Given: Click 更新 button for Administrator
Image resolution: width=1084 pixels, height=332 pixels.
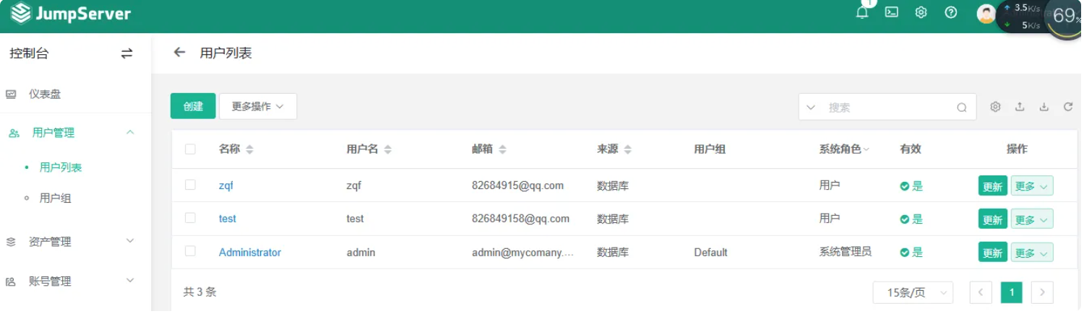Looking at the screenshot, I should click(x=992, y=253).
